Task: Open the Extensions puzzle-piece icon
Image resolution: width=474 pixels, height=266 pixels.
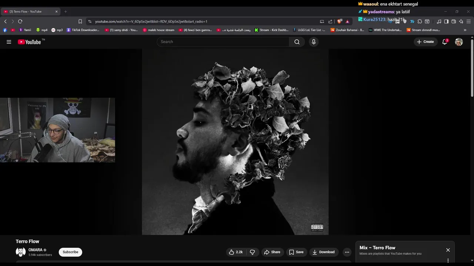Action: [x=420, y=21]
